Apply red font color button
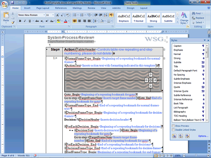Screen dimensions: 211x158 tap(66, 21)
